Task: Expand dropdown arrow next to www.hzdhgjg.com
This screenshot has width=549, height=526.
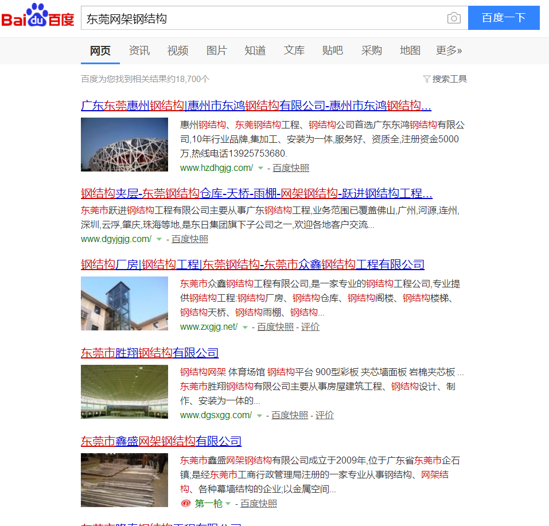Action: 260,169
